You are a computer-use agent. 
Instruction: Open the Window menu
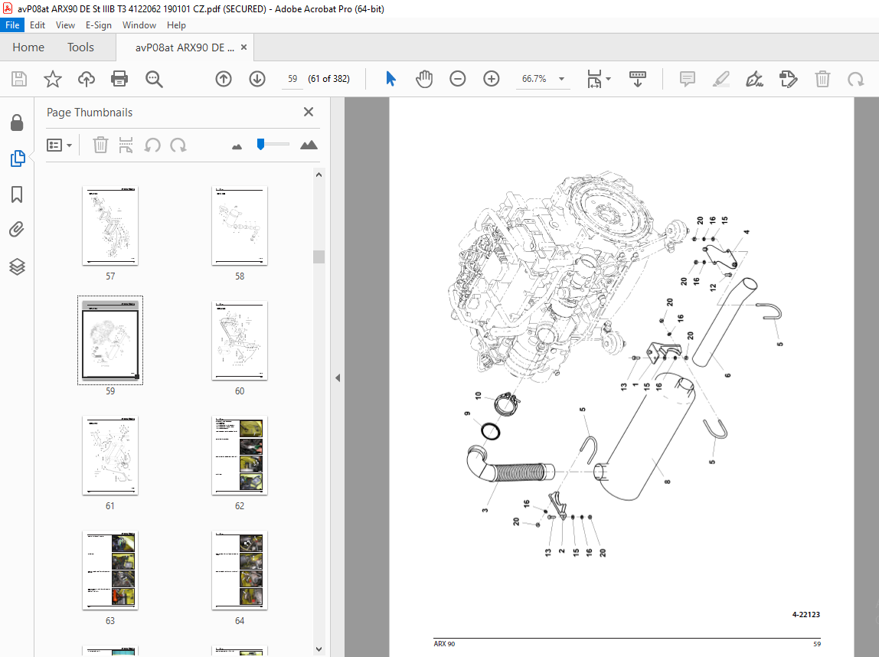tap(139, 25)
